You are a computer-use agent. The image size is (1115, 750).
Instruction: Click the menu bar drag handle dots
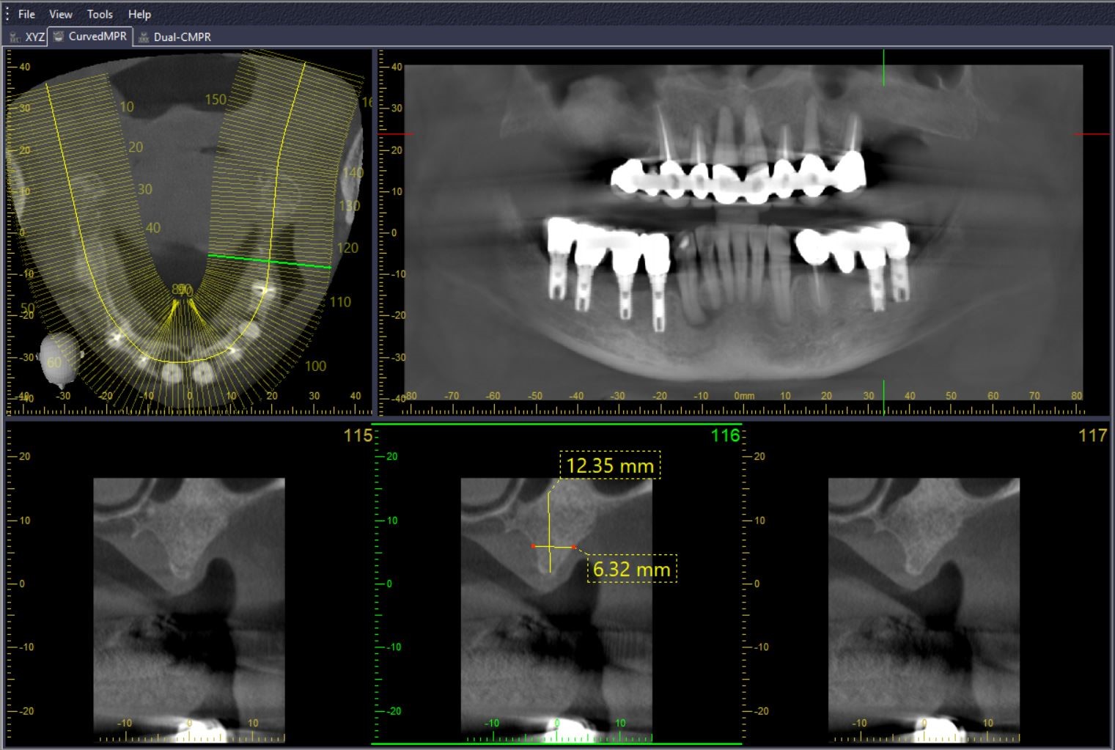7,14
